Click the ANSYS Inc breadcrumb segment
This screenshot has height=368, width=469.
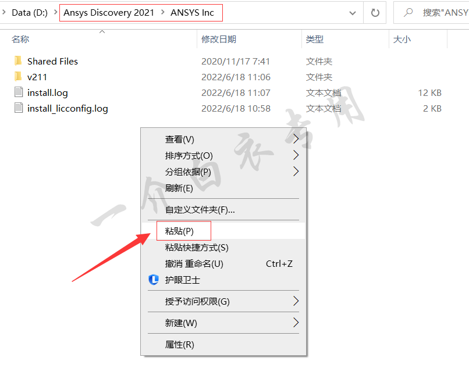tap(193, 13)
